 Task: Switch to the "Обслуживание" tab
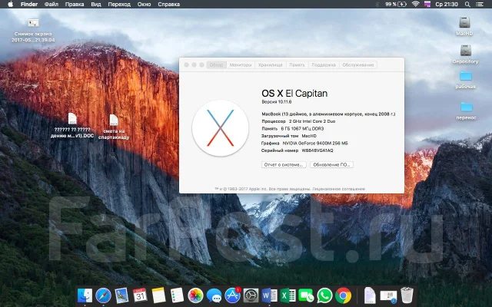tap(358, 64)
